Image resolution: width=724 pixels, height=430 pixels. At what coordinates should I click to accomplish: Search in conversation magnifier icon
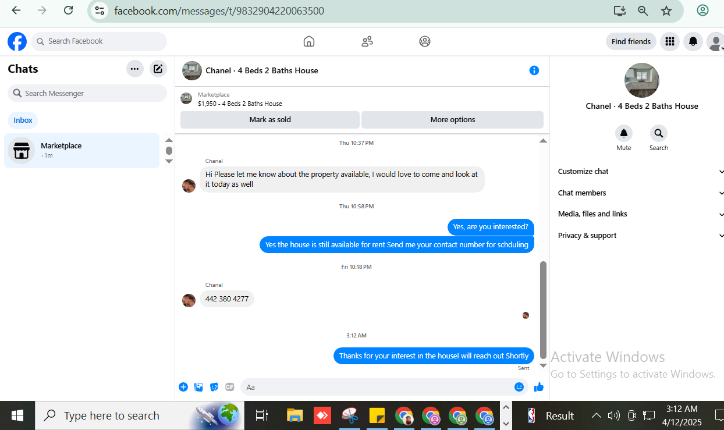coord(659,133)
